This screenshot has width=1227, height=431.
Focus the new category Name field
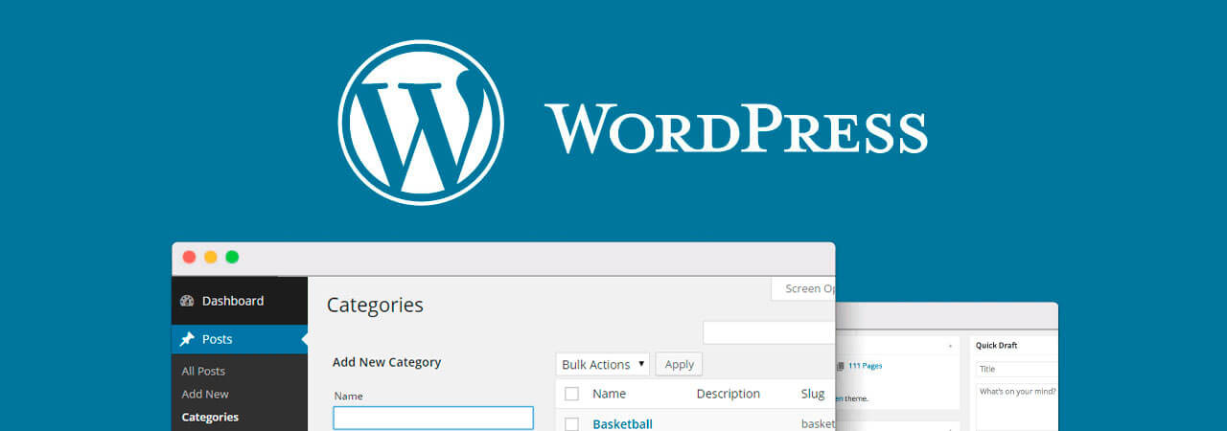[433, 418]
